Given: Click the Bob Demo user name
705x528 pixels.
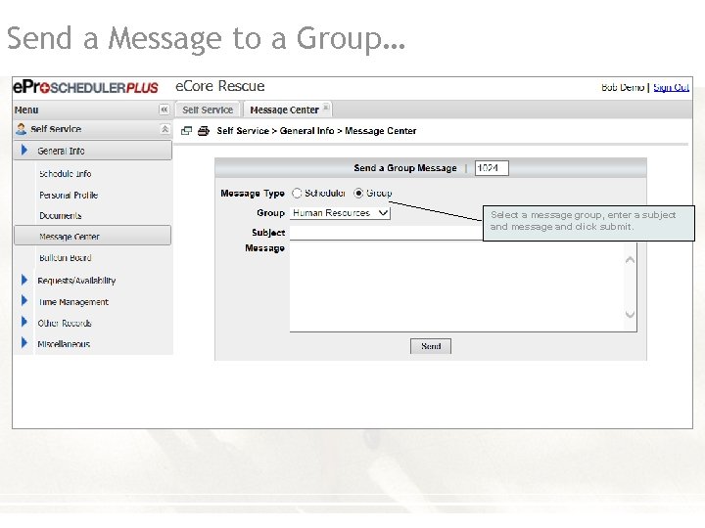Looking at the screenshot, I should point(623,87).
